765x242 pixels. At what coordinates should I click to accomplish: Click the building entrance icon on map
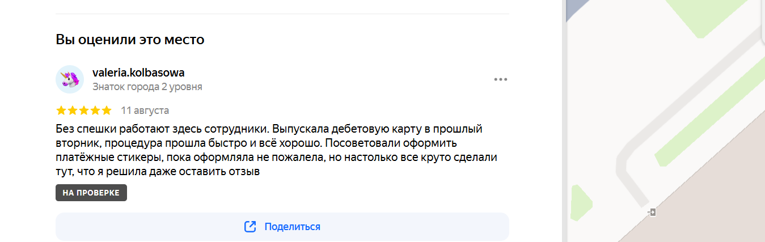(x=652, y=212)
